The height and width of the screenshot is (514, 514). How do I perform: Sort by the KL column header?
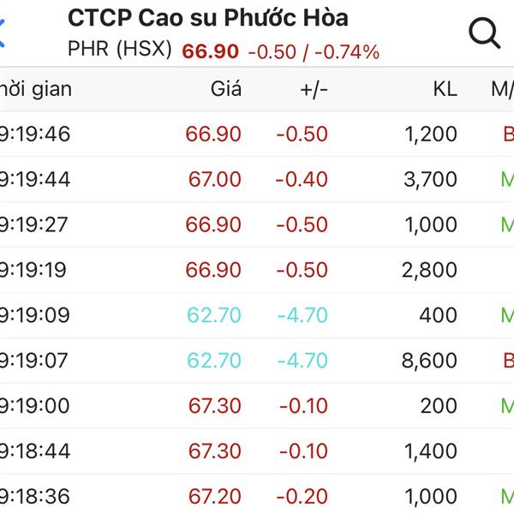point(445,89)
